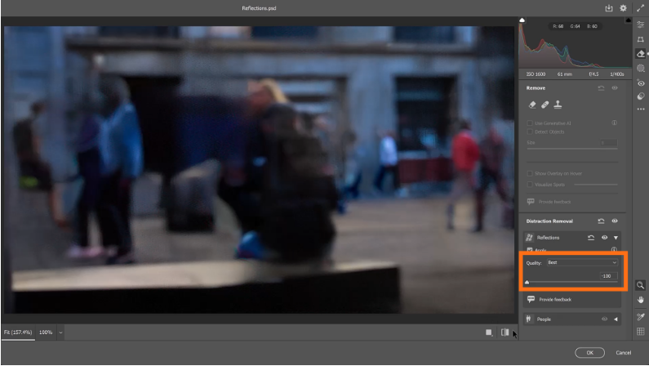Open Camera Raw settings gear

[623, 8]
